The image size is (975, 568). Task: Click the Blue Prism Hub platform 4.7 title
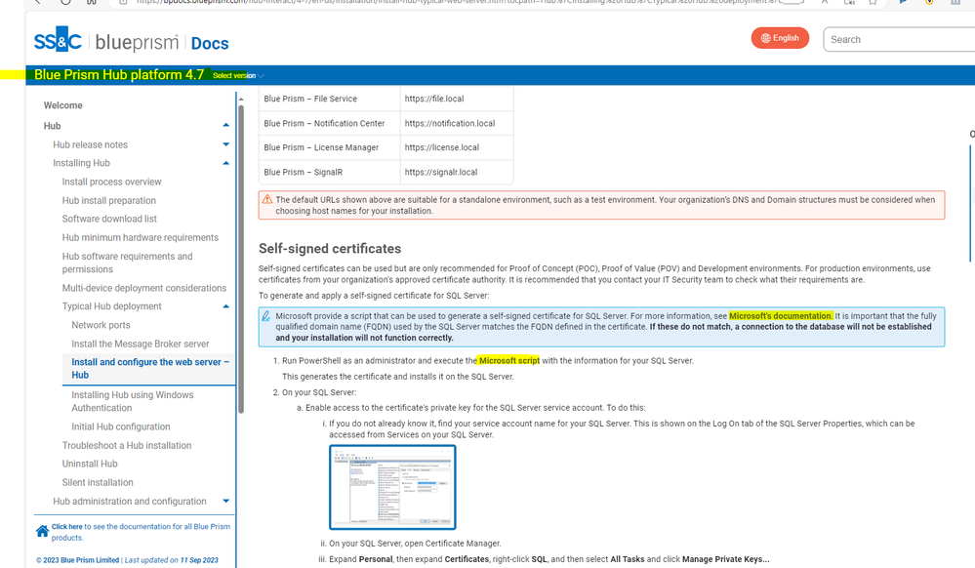tap(119, 74)
